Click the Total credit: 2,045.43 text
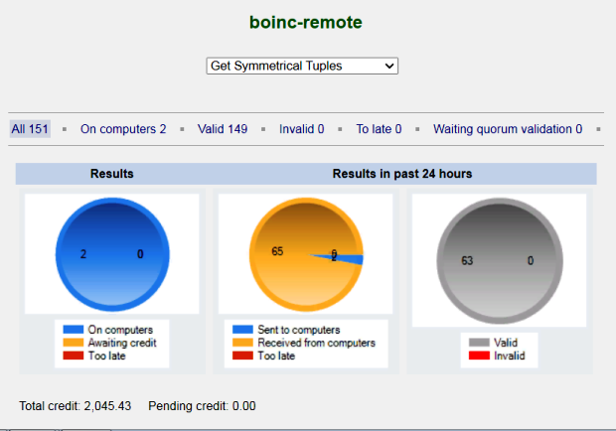 [76, 406]
